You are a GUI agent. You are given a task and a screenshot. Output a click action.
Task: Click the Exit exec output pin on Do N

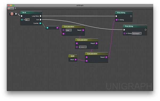pos(41,20)
